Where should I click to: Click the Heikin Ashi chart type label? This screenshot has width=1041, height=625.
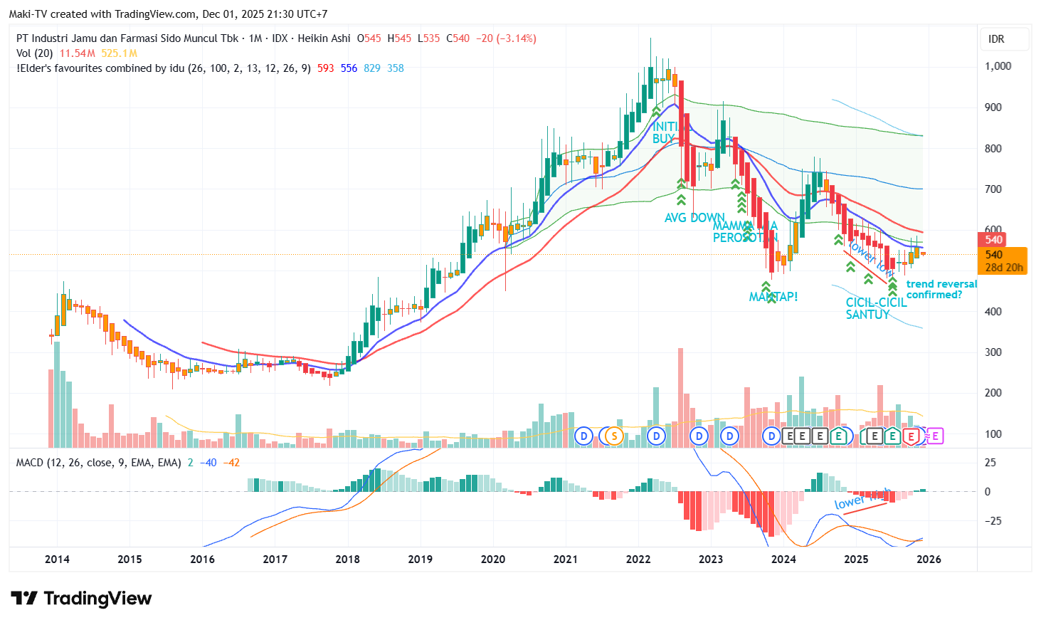click(x=324, y=38)
